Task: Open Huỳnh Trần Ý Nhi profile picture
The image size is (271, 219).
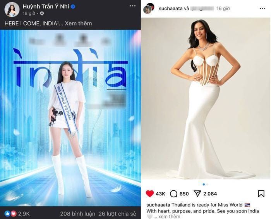Action: [12, 10]
